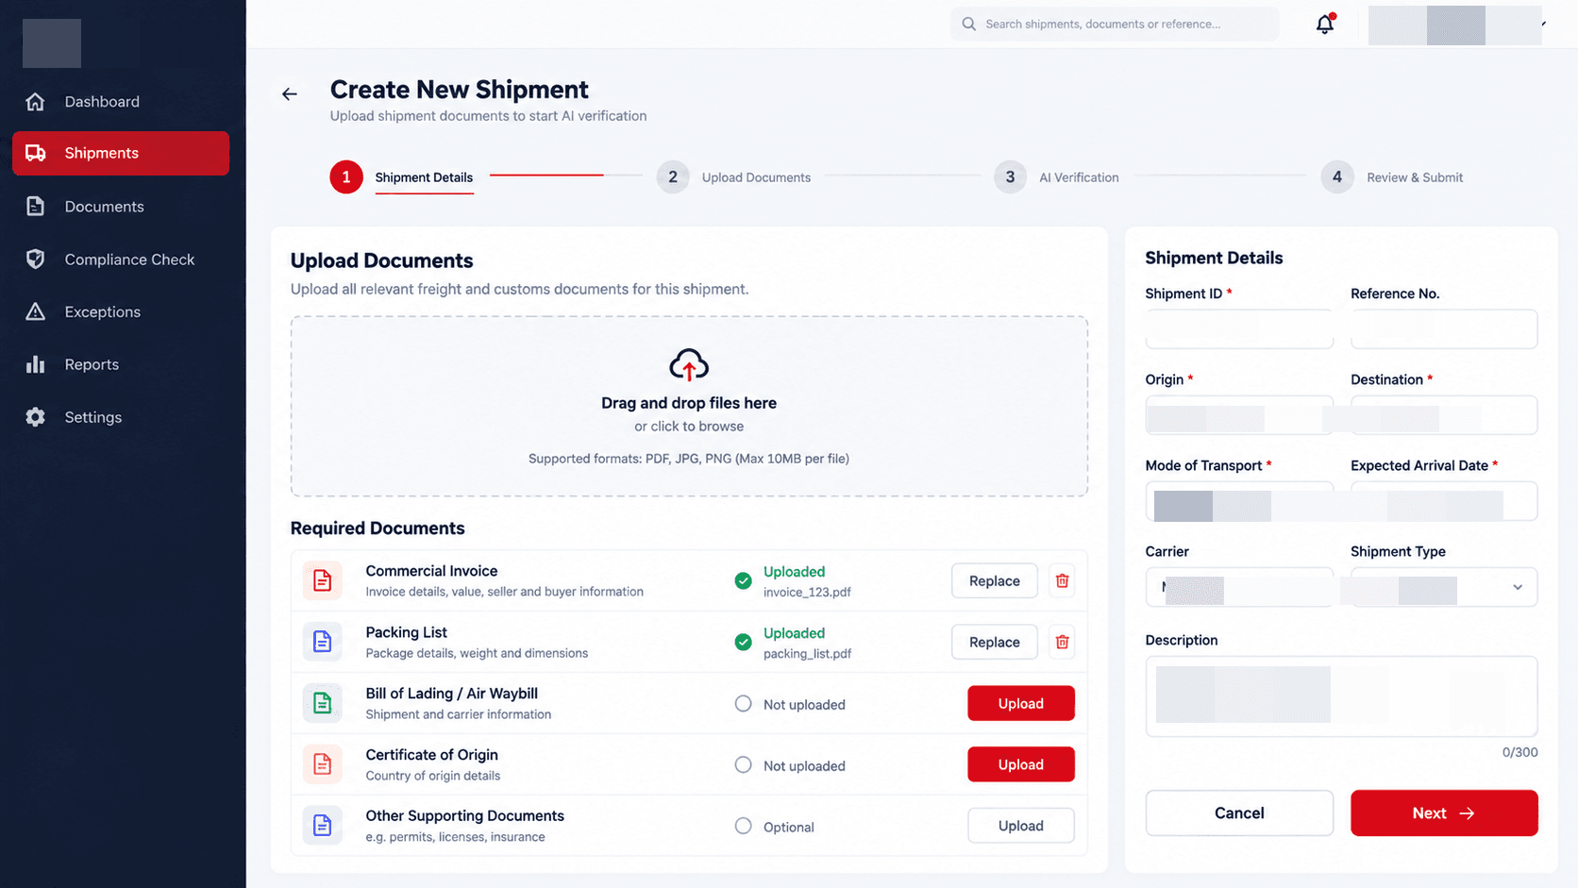Click the cloud upload icon in drop zone
Viewport: 1578px width, 888px height.
coord(689,366)
